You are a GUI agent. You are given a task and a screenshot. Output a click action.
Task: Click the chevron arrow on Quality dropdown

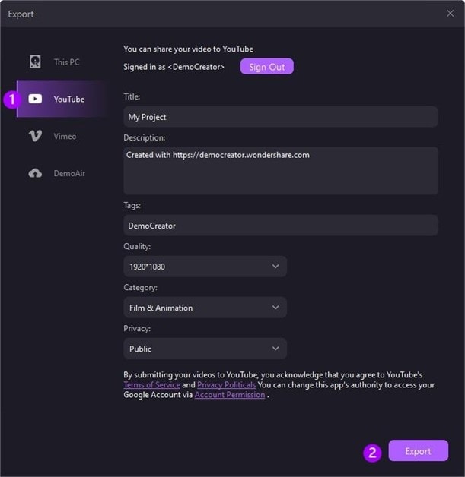275,267
